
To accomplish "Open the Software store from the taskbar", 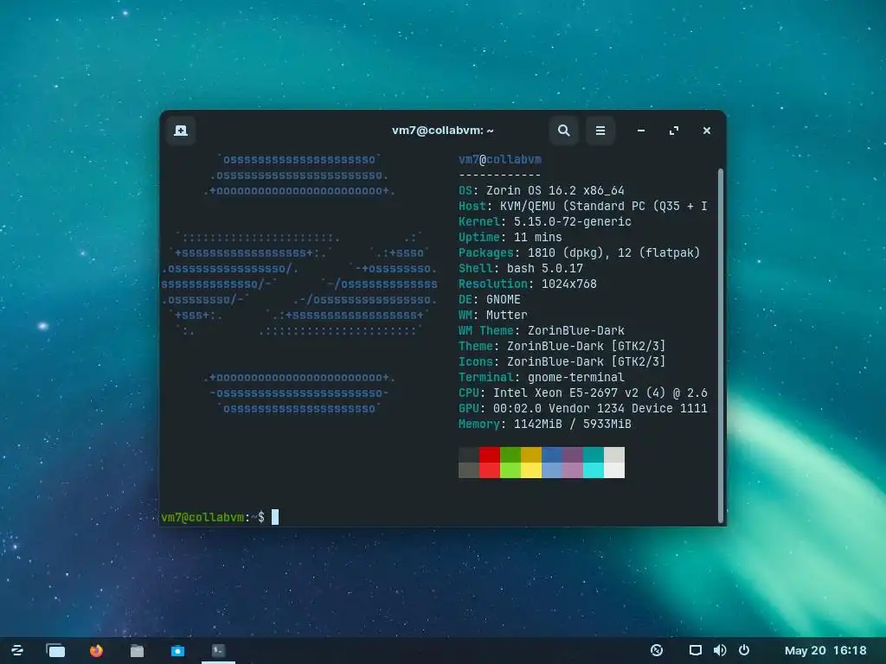I will tap(177, 650).
